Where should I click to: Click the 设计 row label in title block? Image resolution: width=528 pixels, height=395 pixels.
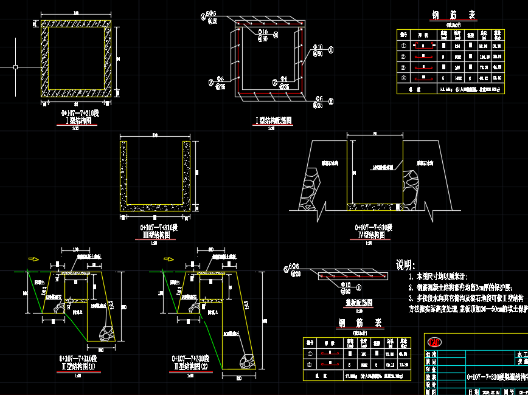click(431, 384)
